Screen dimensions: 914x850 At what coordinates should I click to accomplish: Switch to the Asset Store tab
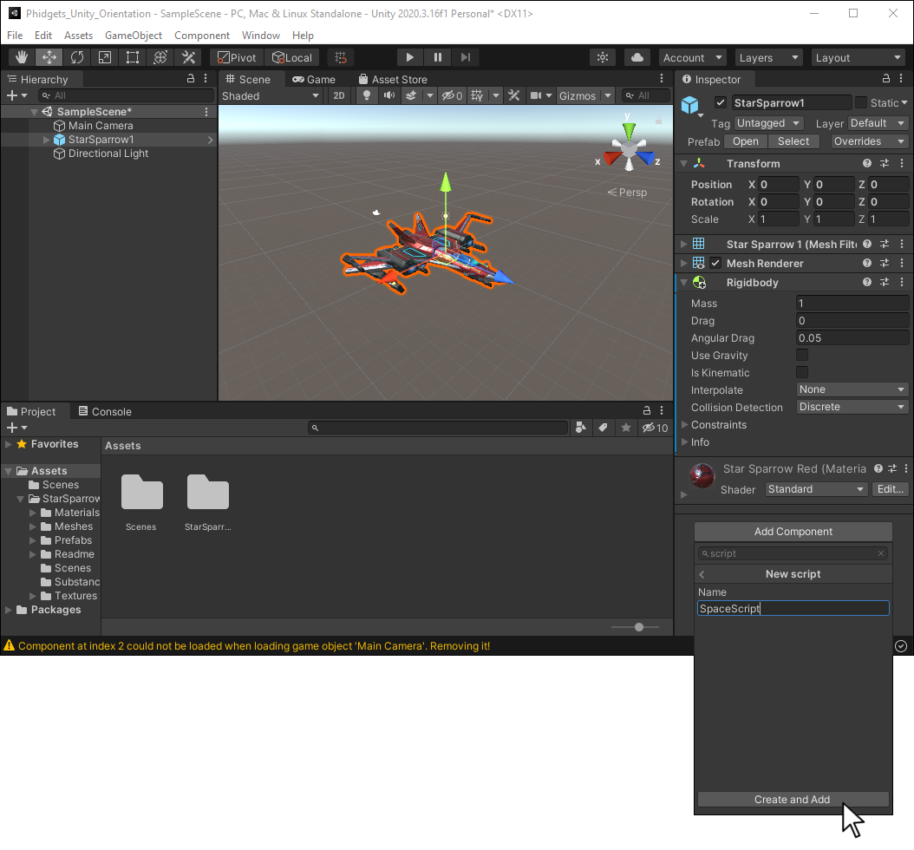pyautogui.click(x=393, y=79)
